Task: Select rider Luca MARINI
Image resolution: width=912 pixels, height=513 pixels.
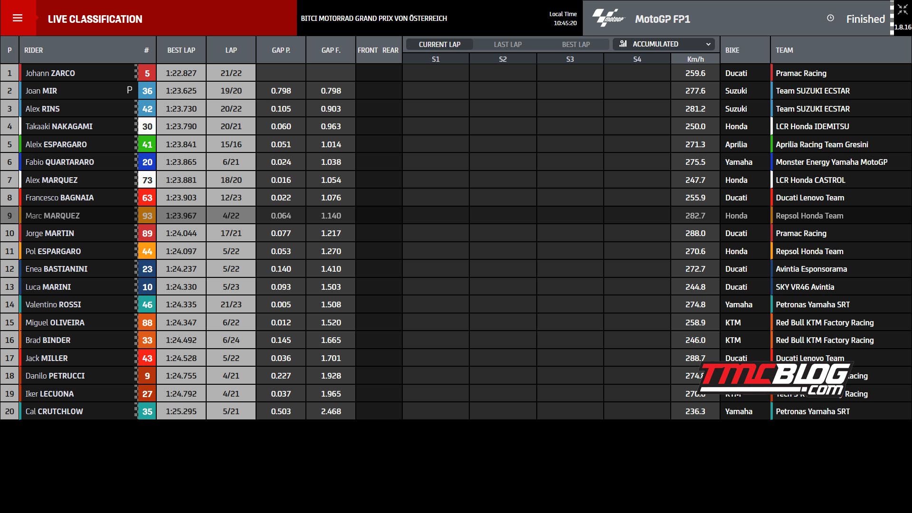Action: 48,287
